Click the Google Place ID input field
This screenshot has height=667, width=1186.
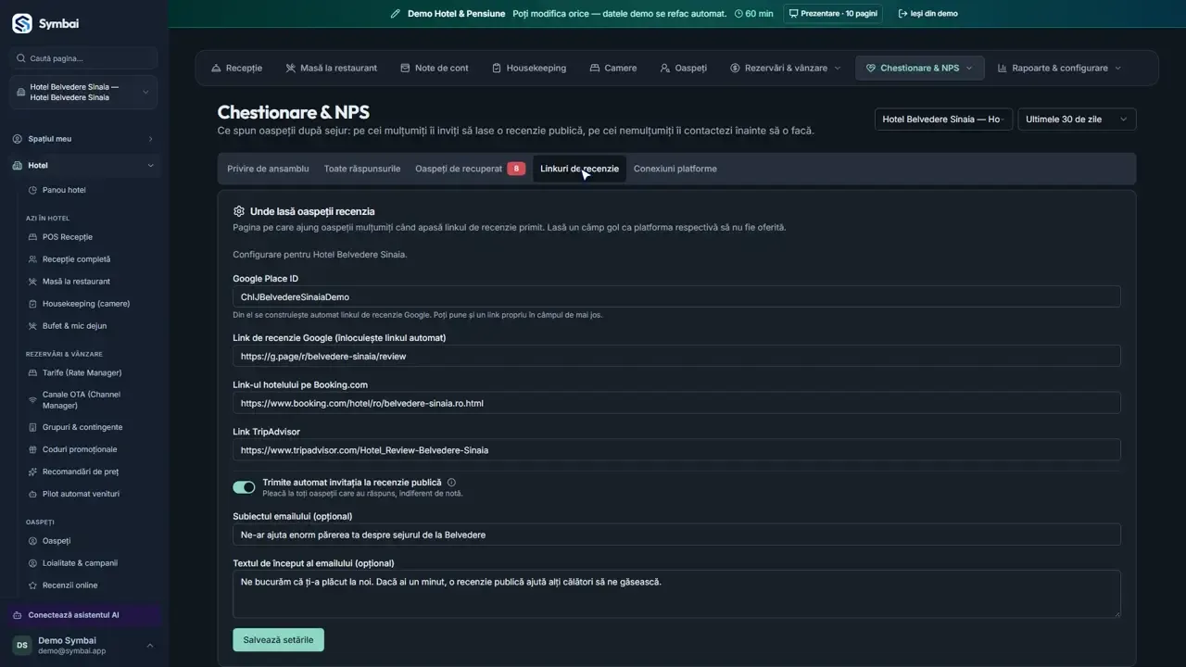point(676,296)
